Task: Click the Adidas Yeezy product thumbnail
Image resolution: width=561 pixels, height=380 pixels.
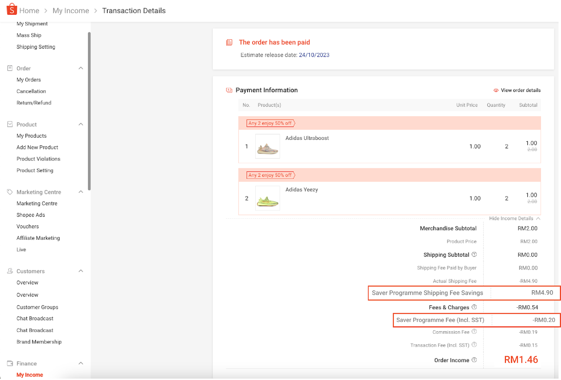Action: point(267,198)
